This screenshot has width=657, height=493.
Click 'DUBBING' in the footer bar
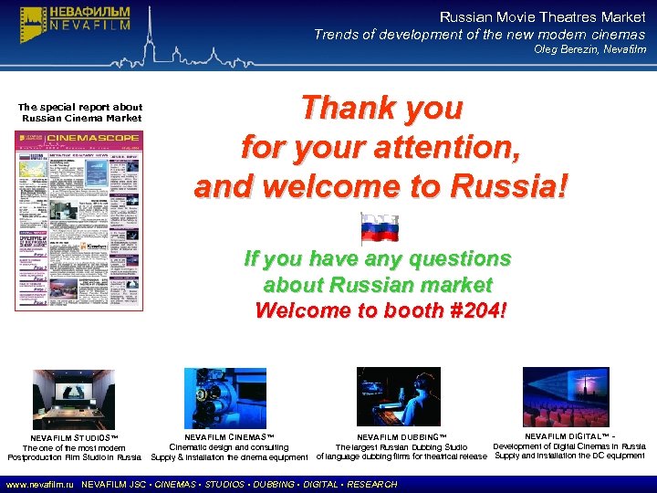click(274, 485)
